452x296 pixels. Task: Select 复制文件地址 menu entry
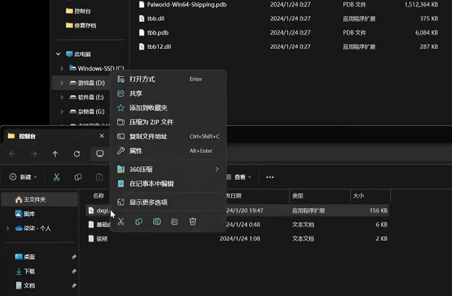[x=168, y=136]
